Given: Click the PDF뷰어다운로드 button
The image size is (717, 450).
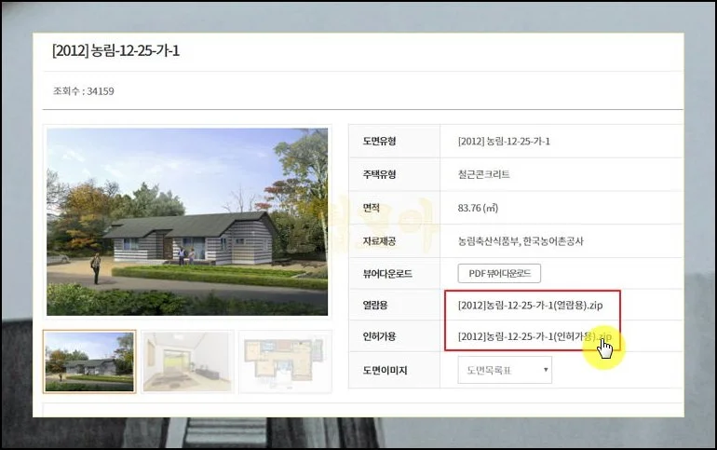Looking at the screenshot, I should pyautogui.click(x=499, y=274).
